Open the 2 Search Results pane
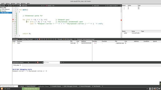Viewport: 161px width, 90px height. [30, 86]
